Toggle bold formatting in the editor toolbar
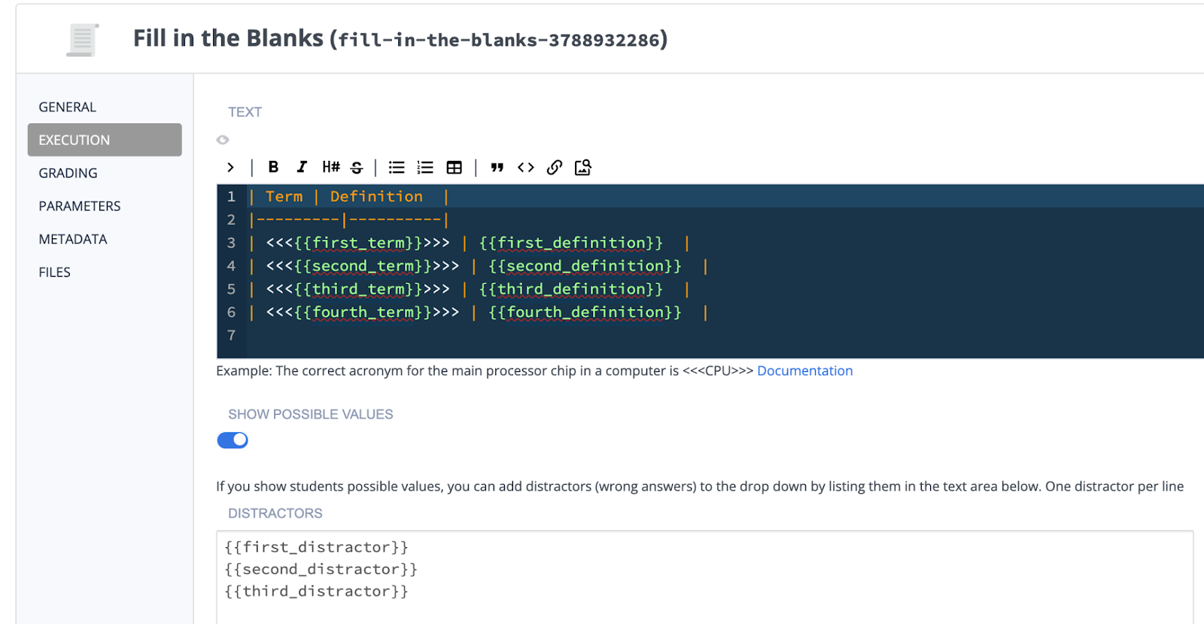Screen dimensions: 1204x624 pos(273,167)
